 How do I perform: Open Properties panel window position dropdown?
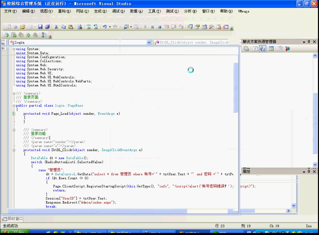pos(304,172)
